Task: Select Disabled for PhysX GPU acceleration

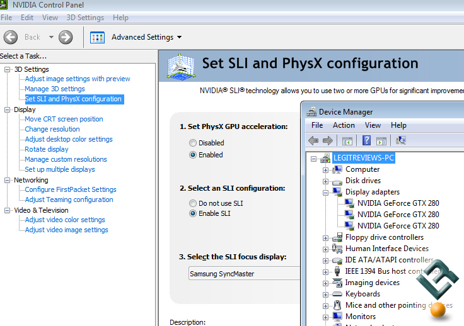Action: point(193,143)
